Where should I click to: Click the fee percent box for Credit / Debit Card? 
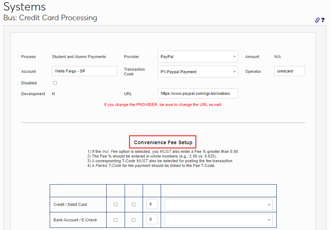[x=152, y=204]
